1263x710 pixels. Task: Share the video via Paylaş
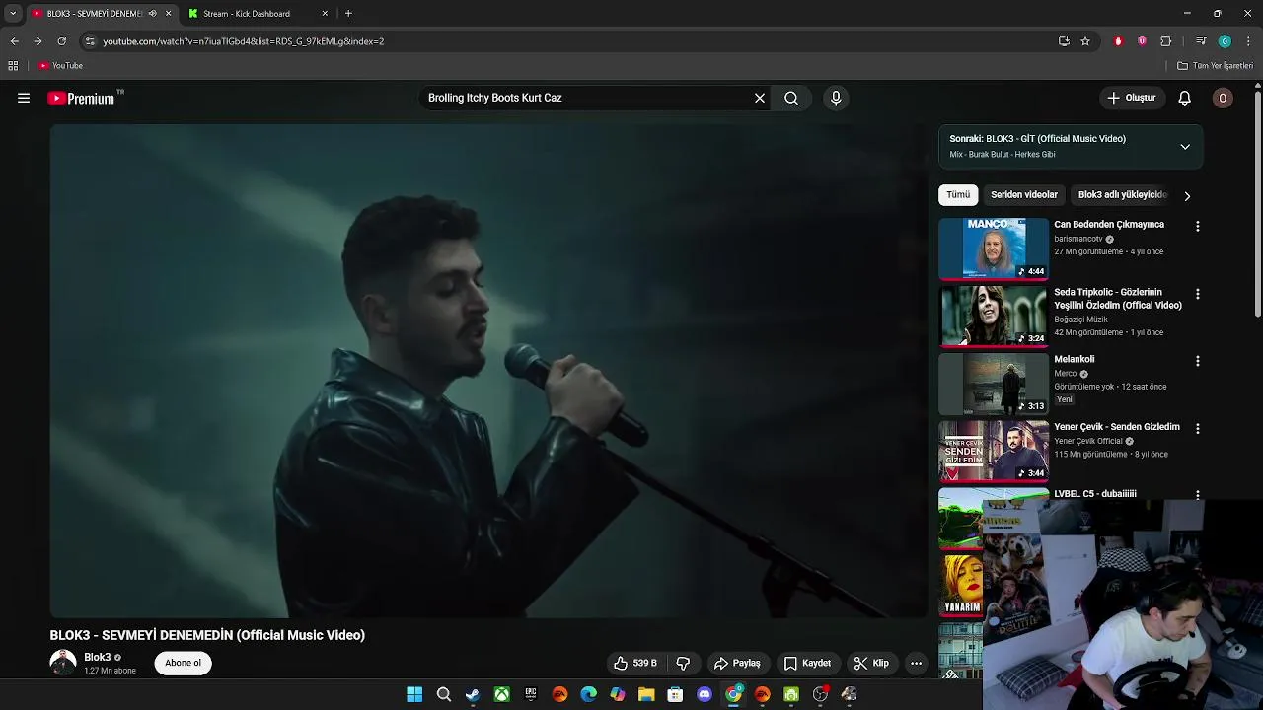[737, 663]
